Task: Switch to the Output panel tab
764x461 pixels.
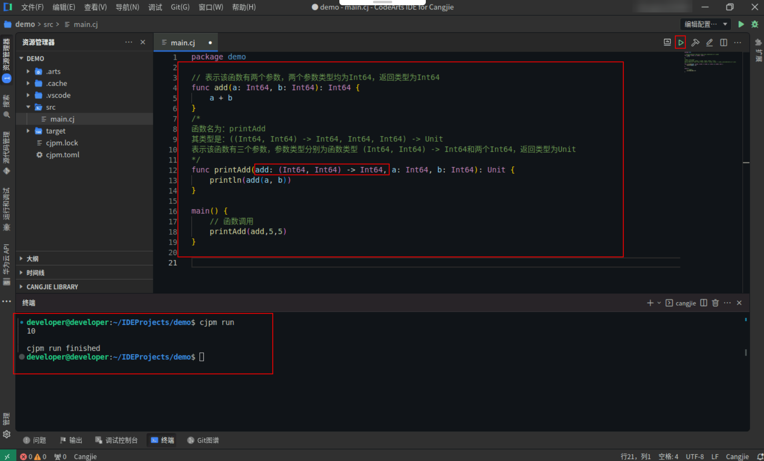Action: point(71,440)
